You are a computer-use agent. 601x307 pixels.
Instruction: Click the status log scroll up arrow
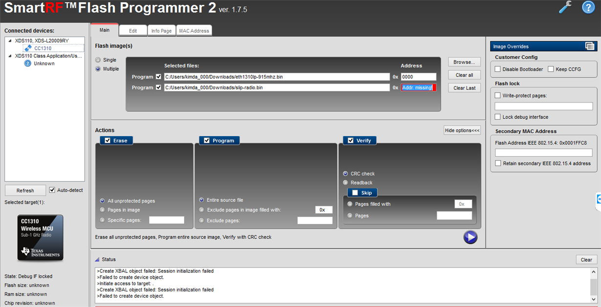(594, 272)
